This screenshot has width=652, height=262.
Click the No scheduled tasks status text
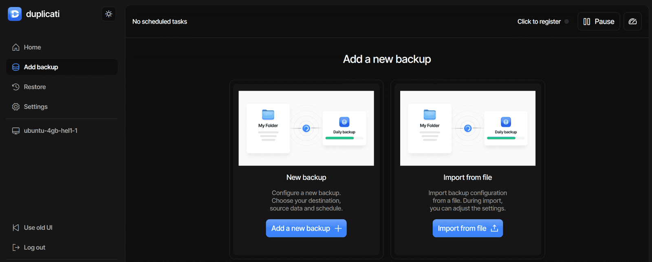click(160, 22)
